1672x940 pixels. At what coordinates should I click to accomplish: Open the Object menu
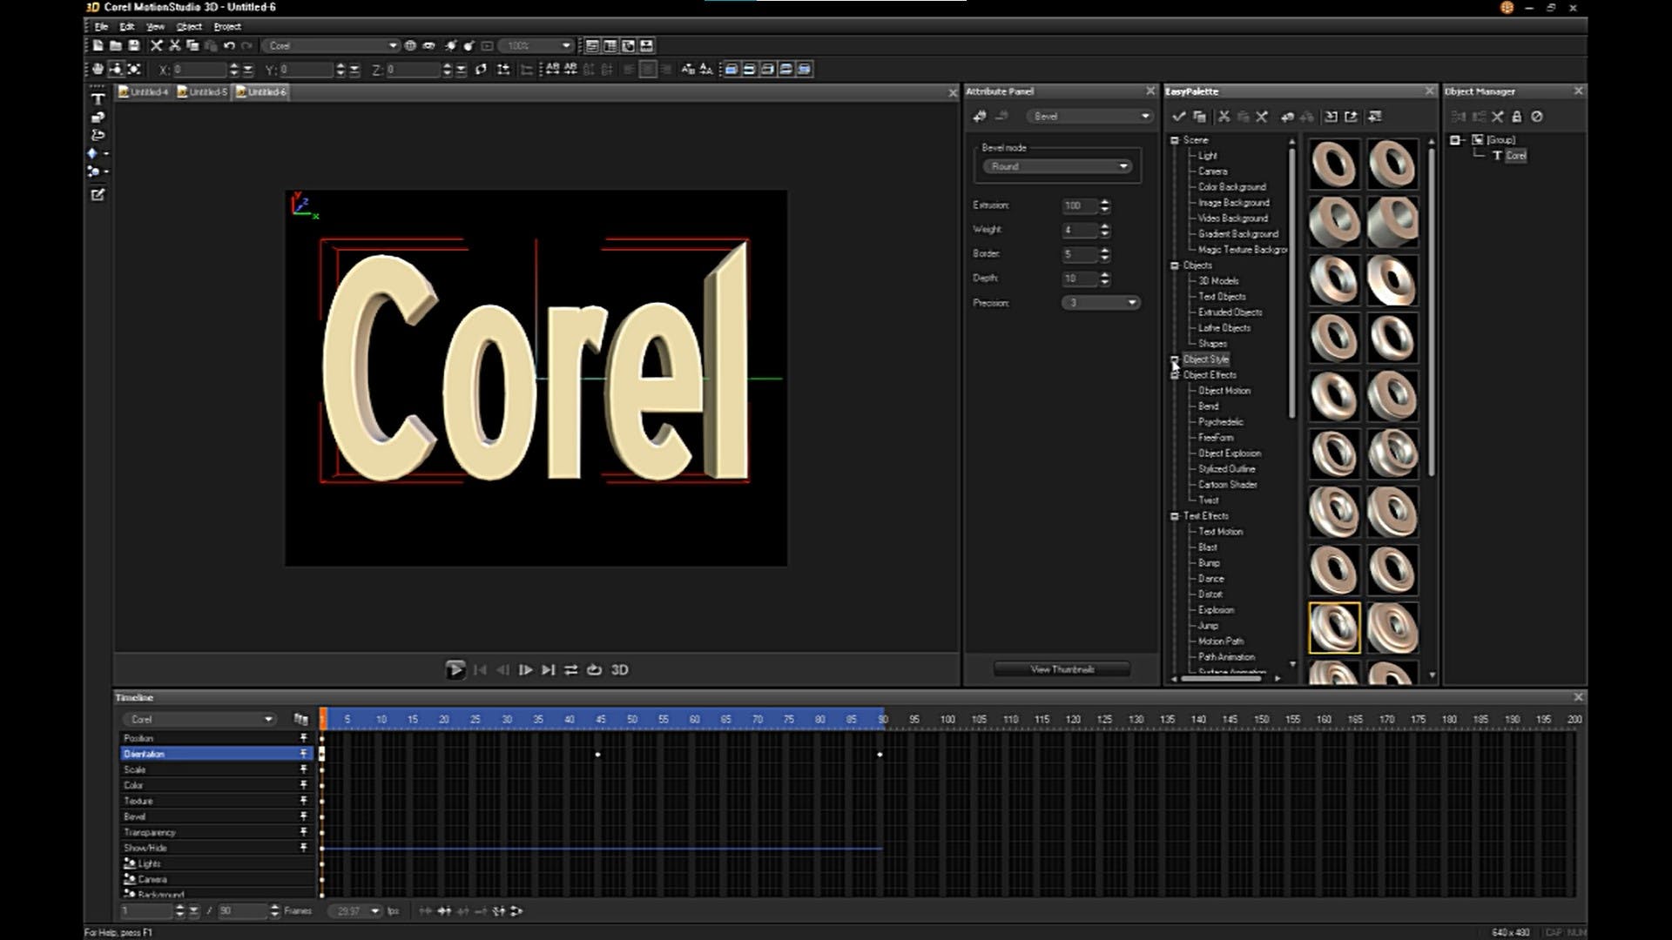(188, 26)
